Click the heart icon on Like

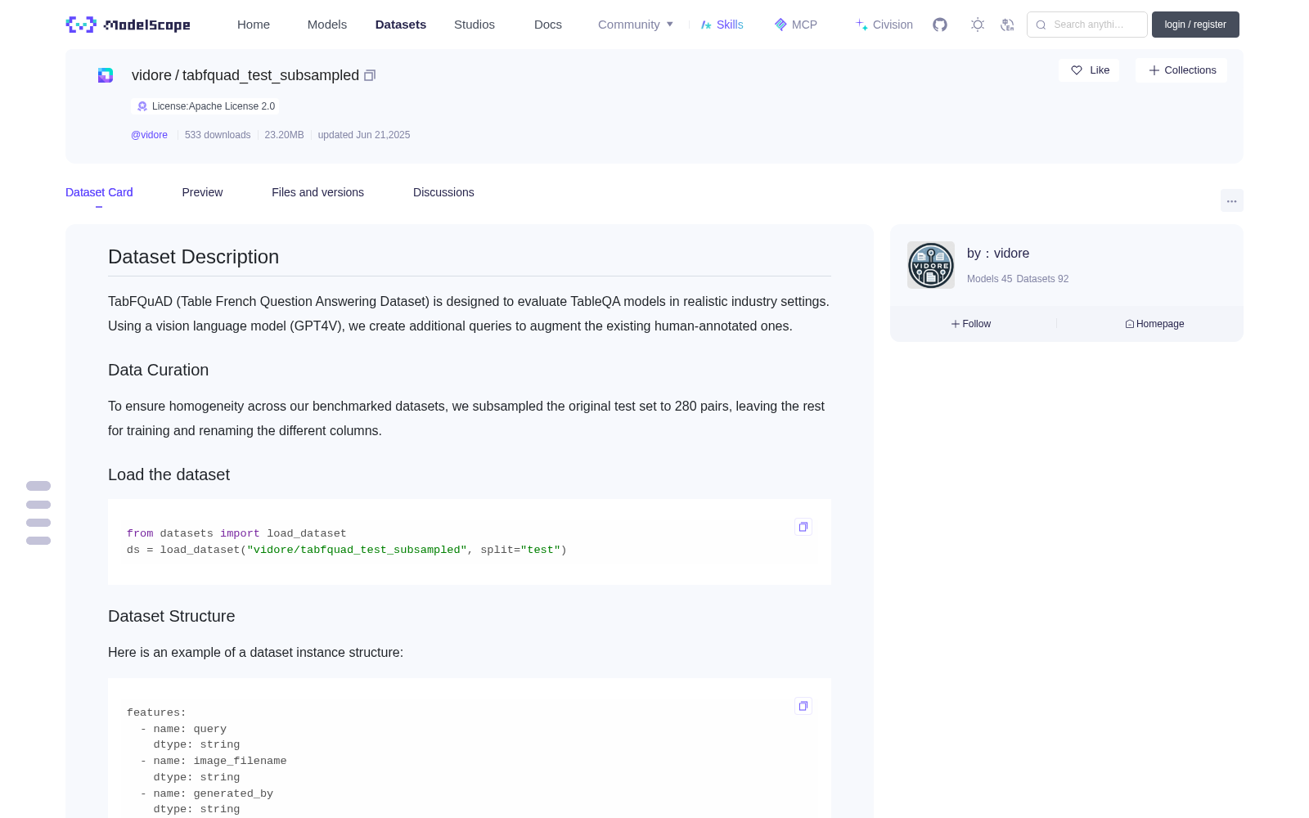pyautogui.click(x=1077, y=70)
